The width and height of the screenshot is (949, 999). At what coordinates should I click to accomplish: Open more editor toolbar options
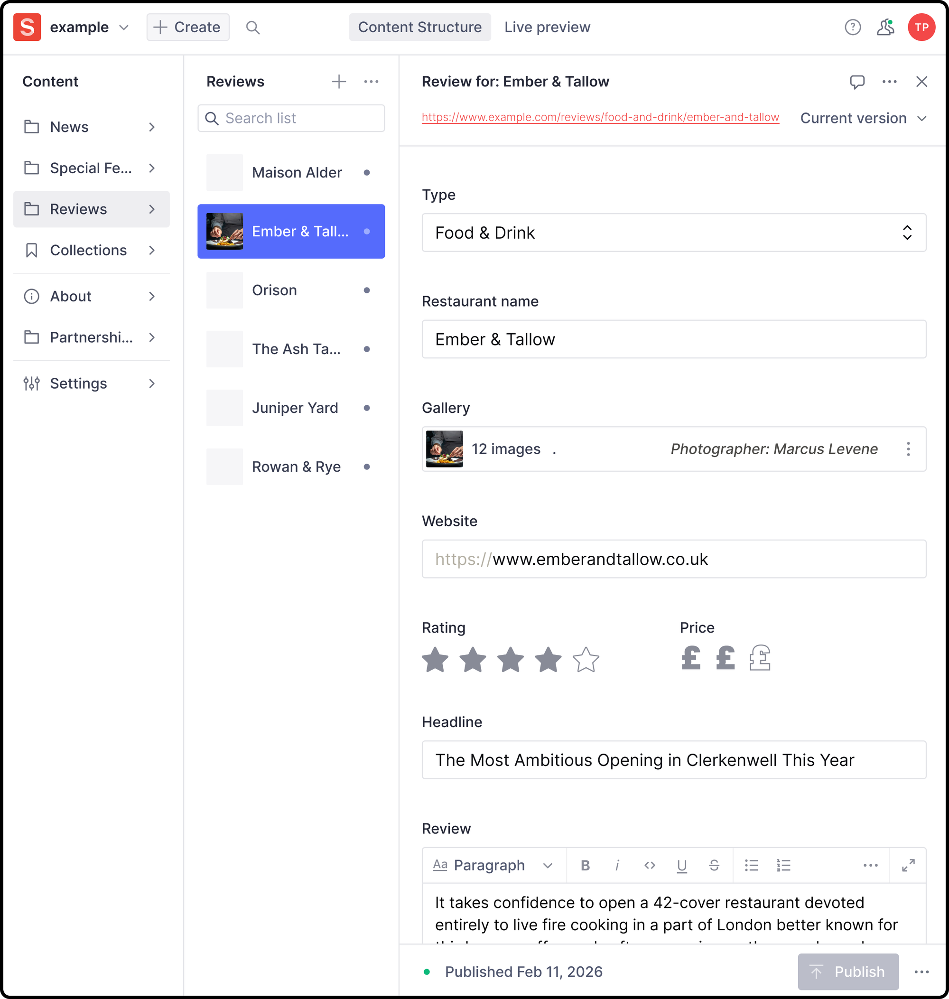[870, 866]
